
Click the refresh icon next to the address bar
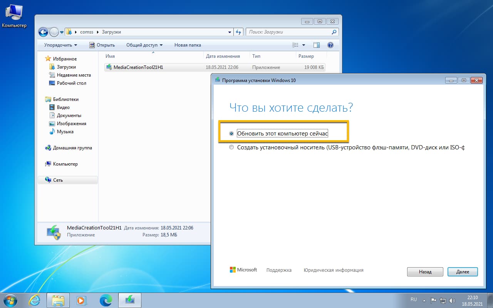[238, 32]
